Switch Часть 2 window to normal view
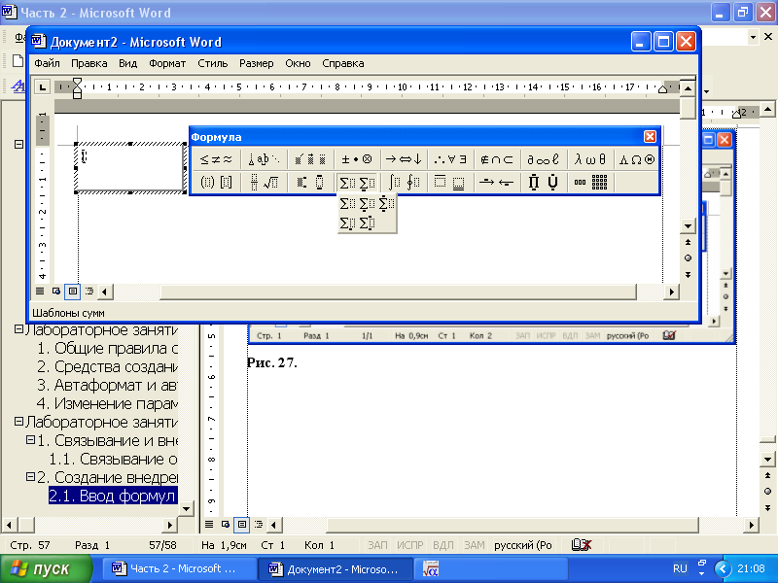This screenshot has width=778, height=583. point(209,524)
